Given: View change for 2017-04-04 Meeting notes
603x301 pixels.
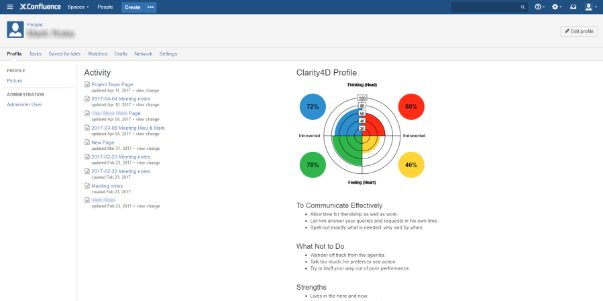Looking at the screenshot, I should pos(148,104).
